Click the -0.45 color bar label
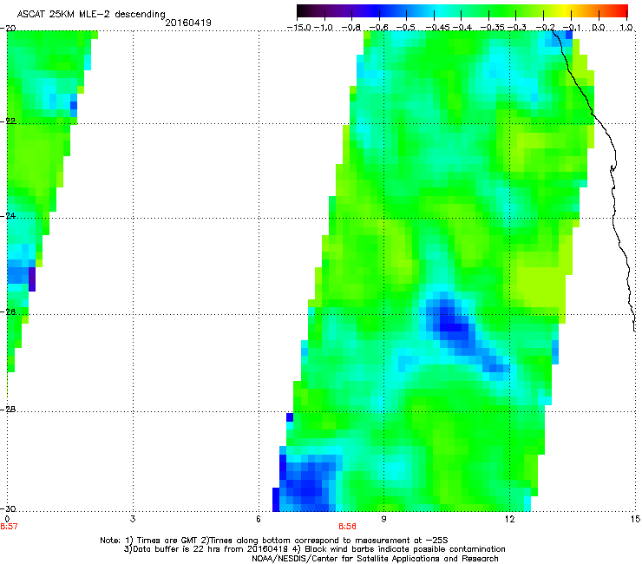The width and height of the screenshot is (642, 564). [x=437, y=28]
